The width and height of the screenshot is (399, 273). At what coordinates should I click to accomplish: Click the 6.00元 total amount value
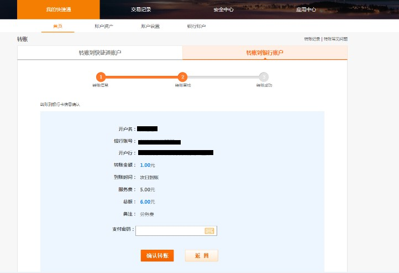pyautogui.click(x=148, y=202)
